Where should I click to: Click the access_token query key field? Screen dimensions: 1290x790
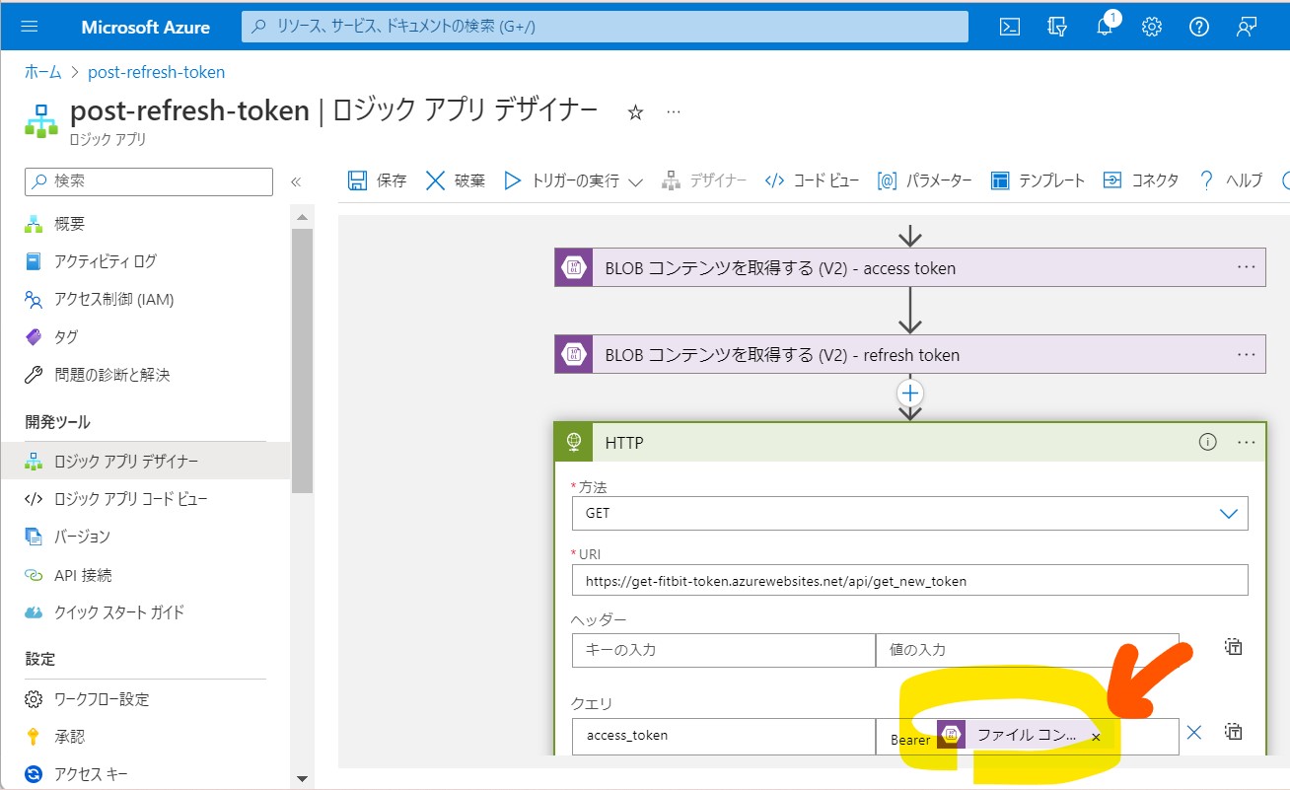click(x=723, y=736)
